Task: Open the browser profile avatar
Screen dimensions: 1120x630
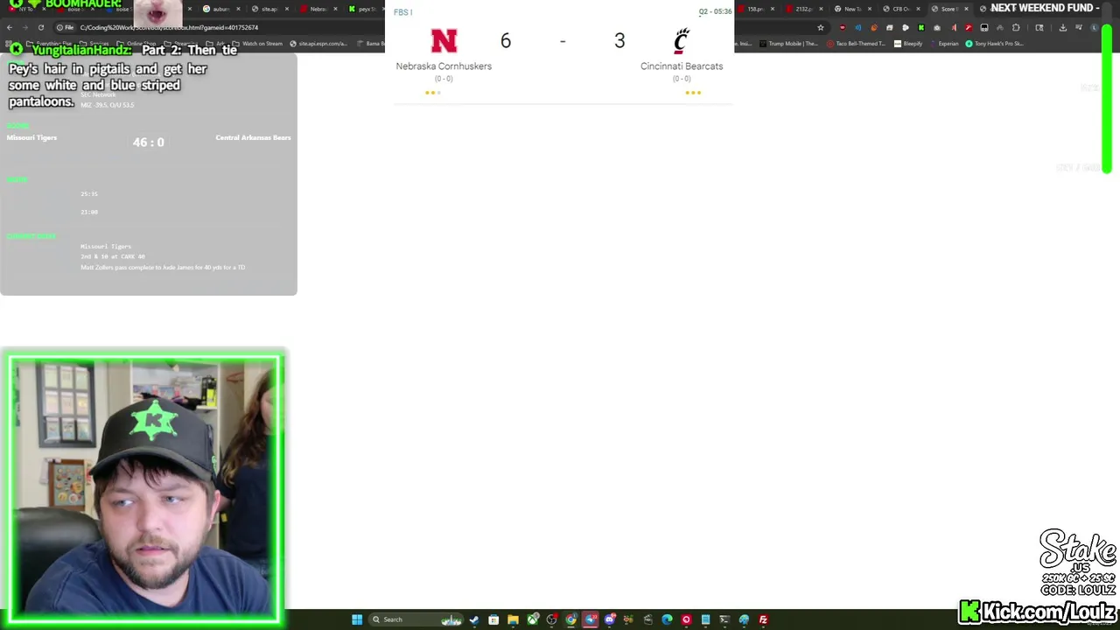Action: pos(1095,27)
